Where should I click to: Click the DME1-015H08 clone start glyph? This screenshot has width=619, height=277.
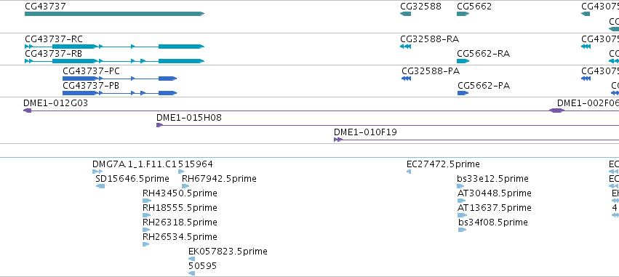click(159, 125)
